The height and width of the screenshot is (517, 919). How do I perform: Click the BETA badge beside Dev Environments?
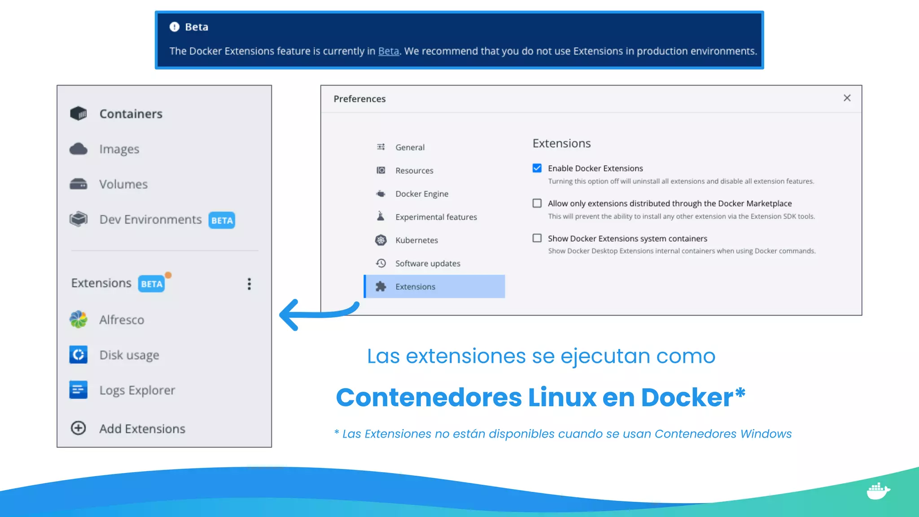tap(222, 220)
